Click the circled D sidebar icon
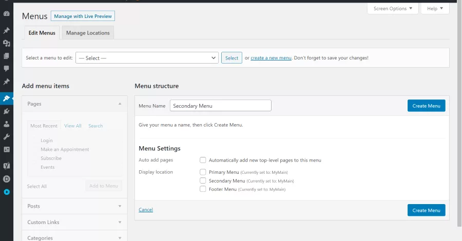462x241 pixels. pos(7,179)
